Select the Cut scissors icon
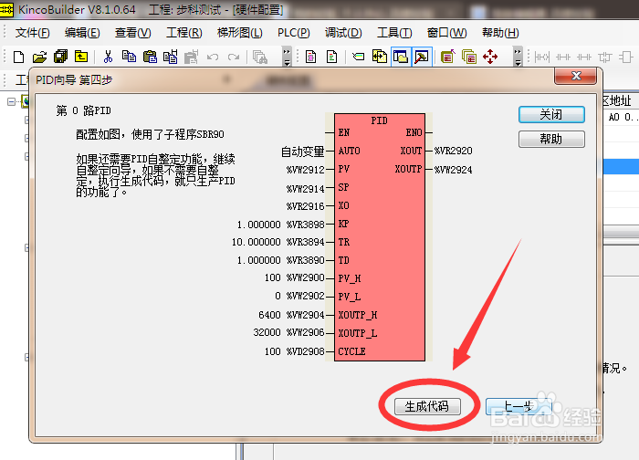Viewport: 639px width, 460px height. [x=108, y=57]
